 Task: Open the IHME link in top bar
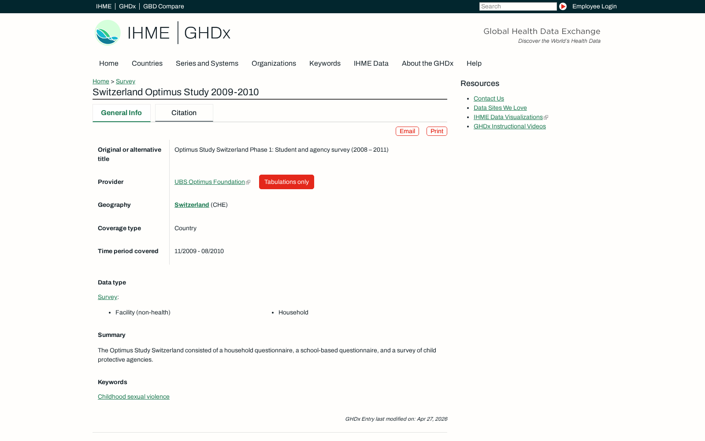point(104,6)
